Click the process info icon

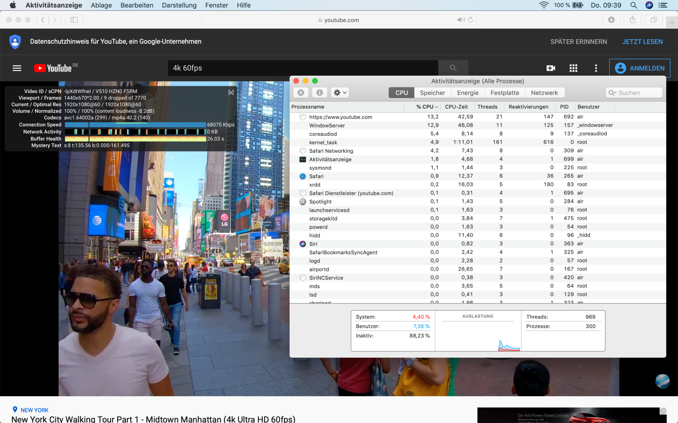pyautogui.click(x=320, y=93)
